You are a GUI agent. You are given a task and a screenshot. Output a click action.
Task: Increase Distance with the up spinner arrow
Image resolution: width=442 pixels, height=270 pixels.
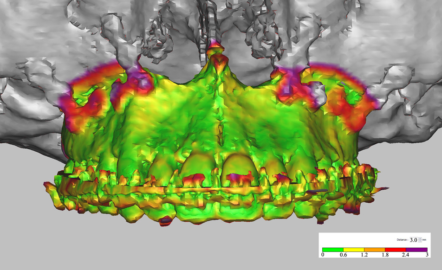420,238
